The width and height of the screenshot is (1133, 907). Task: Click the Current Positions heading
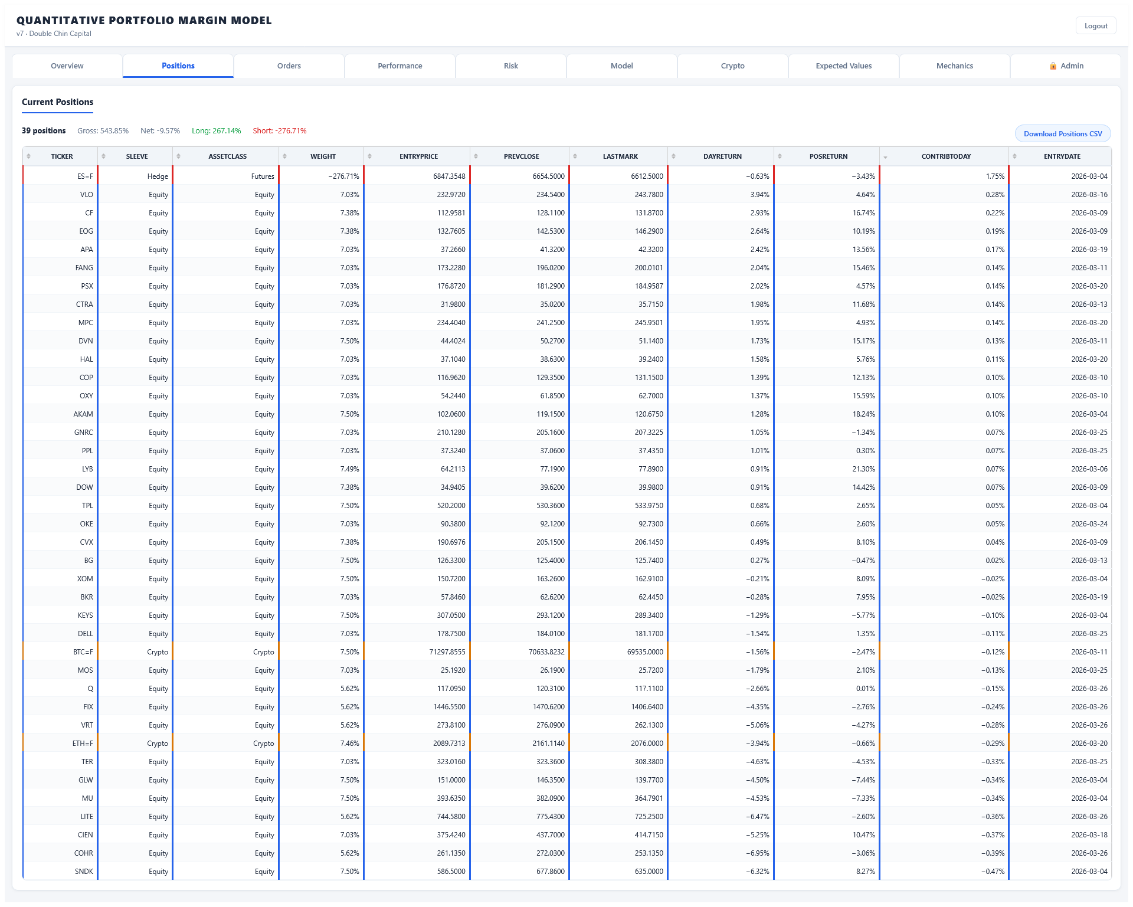pos(58,102)
